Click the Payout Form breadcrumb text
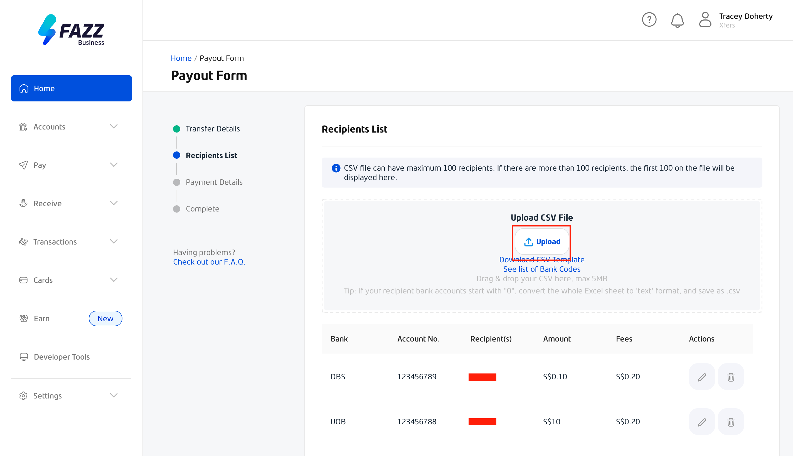The image size is (793, 456). [x=221, y=58]
